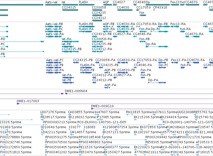This screenshot has height=156, width=213.
Task: Click transcript AQP-RB
Action: coord(109,24)
